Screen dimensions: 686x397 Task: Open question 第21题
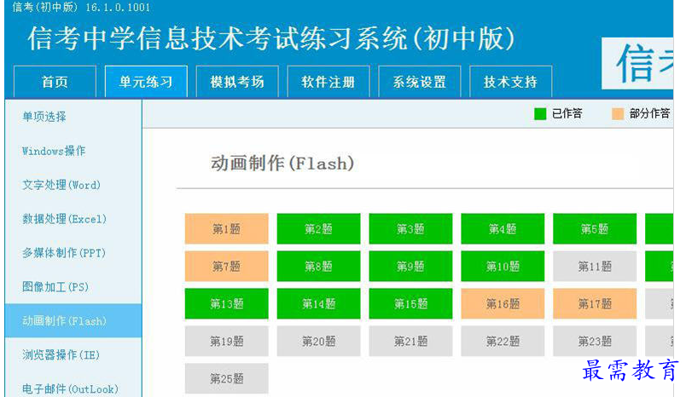tap(410, 341)
